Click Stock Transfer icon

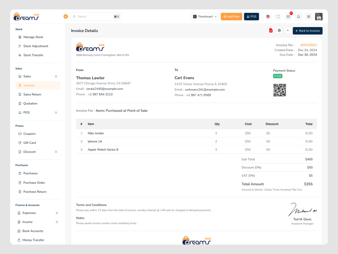tap(20, 55)
